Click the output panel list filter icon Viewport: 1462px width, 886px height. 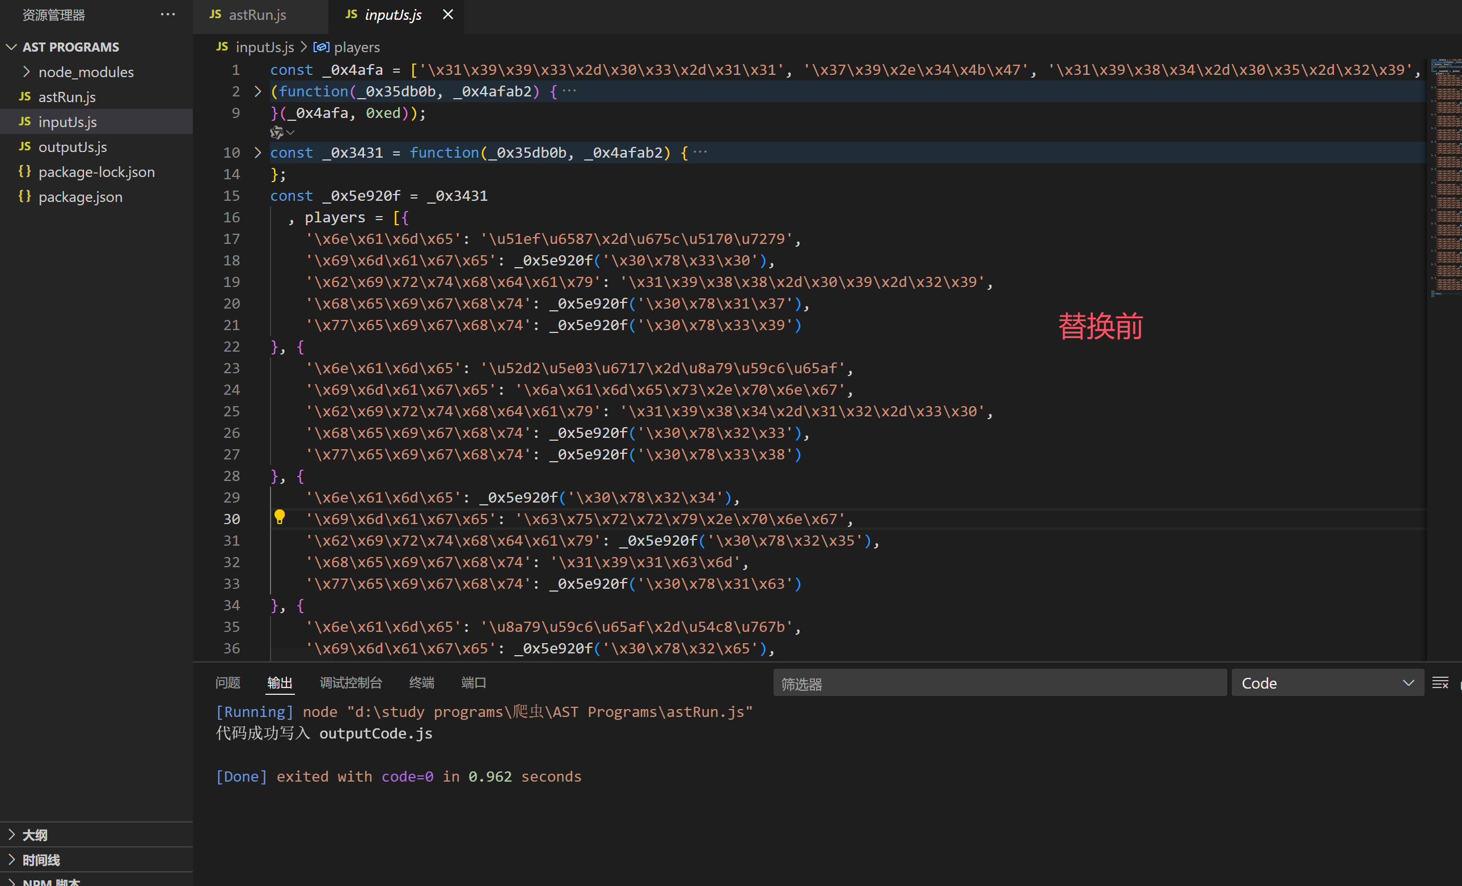(x=1440, y=683)
